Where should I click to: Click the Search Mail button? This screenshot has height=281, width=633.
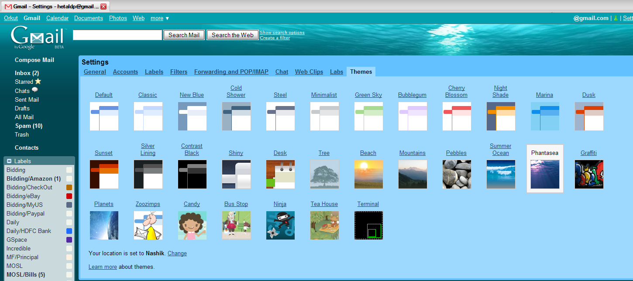[184, 35]
